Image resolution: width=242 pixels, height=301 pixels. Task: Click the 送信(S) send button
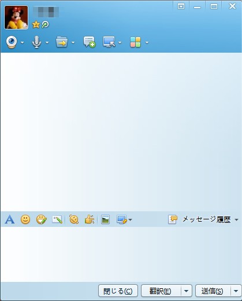[213, 291]
